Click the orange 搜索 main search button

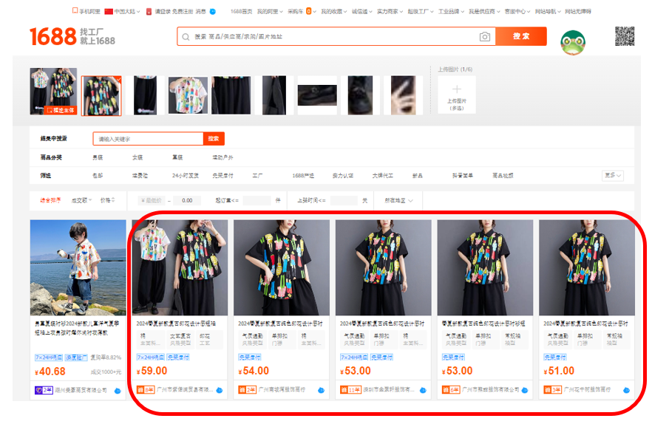click(521, 36)
